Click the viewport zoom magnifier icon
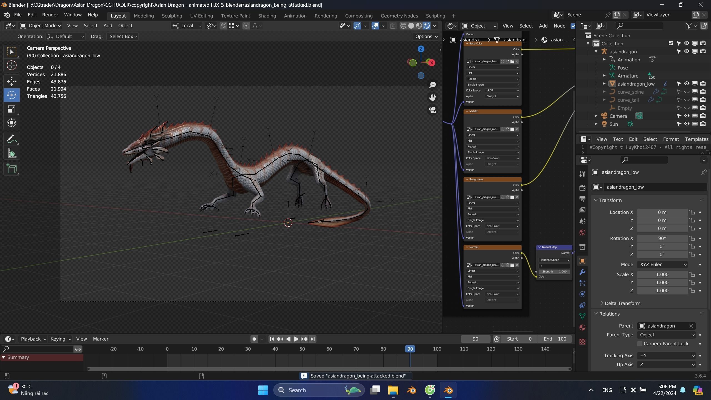Screen dimensions: 711x400 [432, 85]
